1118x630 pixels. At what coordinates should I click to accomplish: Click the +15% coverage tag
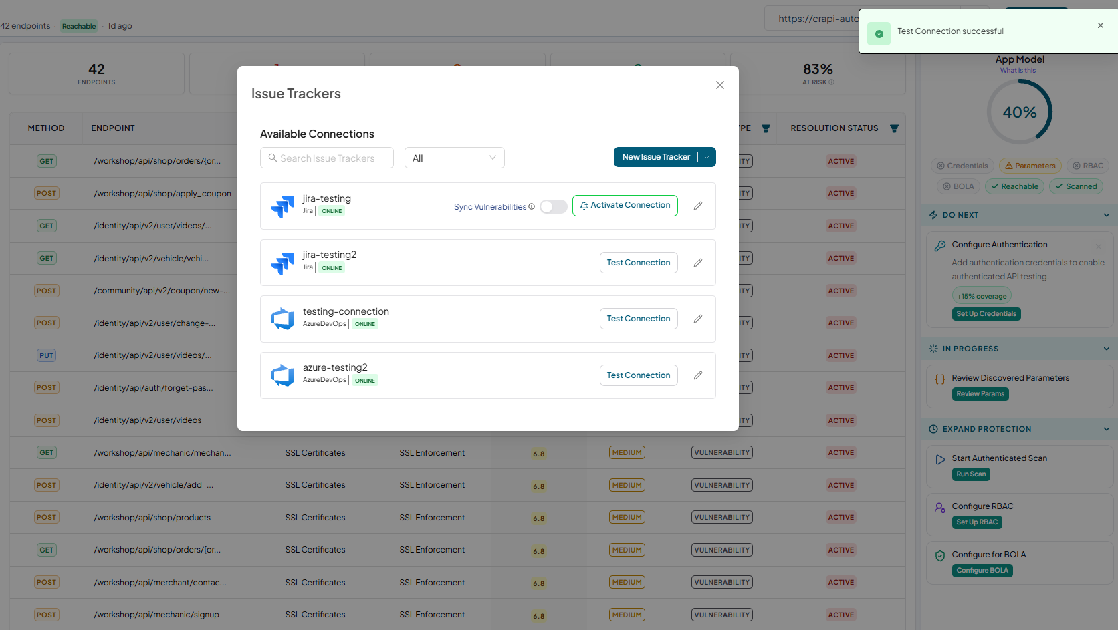tap(982, 296)
